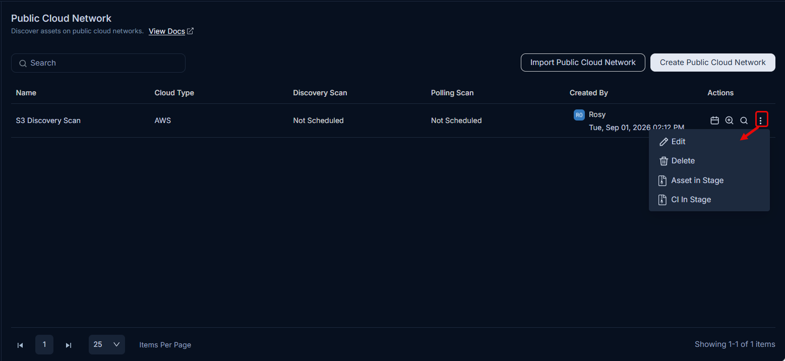Screen dimensions: 785x361
Task: Click the Showing 1-1 of 1 items text
Action: [735, 344]
